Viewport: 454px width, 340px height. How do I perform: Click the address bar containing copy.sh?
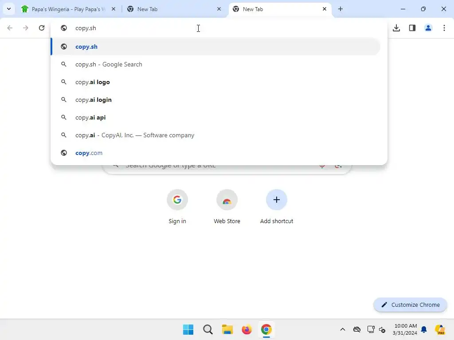click(219, 28)
